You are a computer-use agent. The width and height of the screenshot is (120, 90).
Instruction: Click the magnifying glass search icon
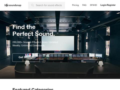coord(32,5)
